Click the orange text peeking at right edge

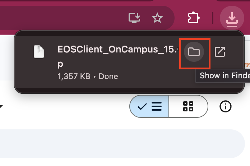point(247,65)
